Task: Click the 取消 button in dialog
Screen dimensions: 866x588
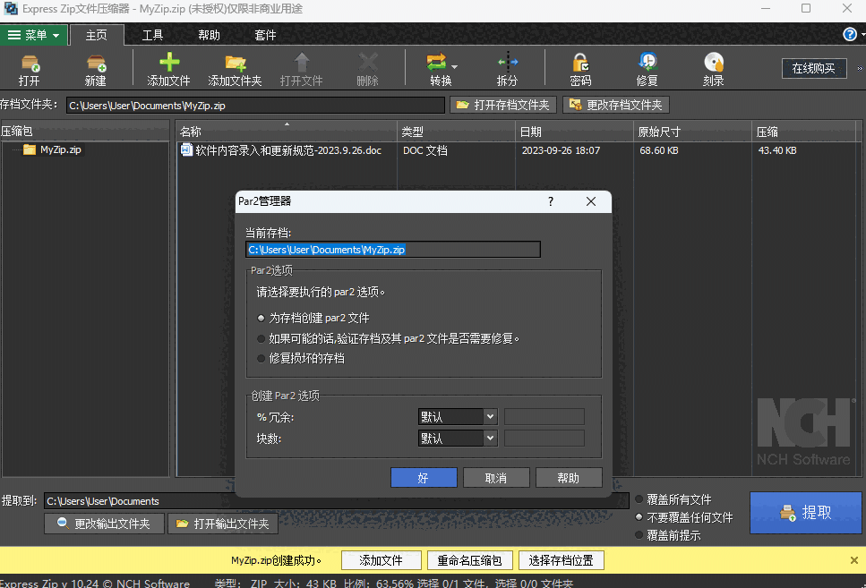Action: click(x=495, y=478)
